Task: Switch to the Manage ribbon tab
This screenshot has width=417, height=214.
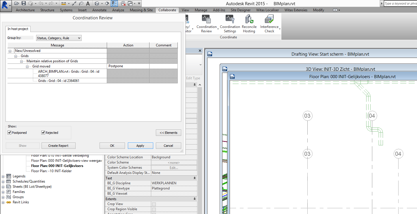Action: (x=201, y=10)
